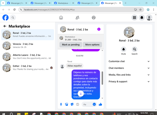Open the notifications bell in Facebook header
Viewport: 157px width, 115px height.
(x=142, y=18)
